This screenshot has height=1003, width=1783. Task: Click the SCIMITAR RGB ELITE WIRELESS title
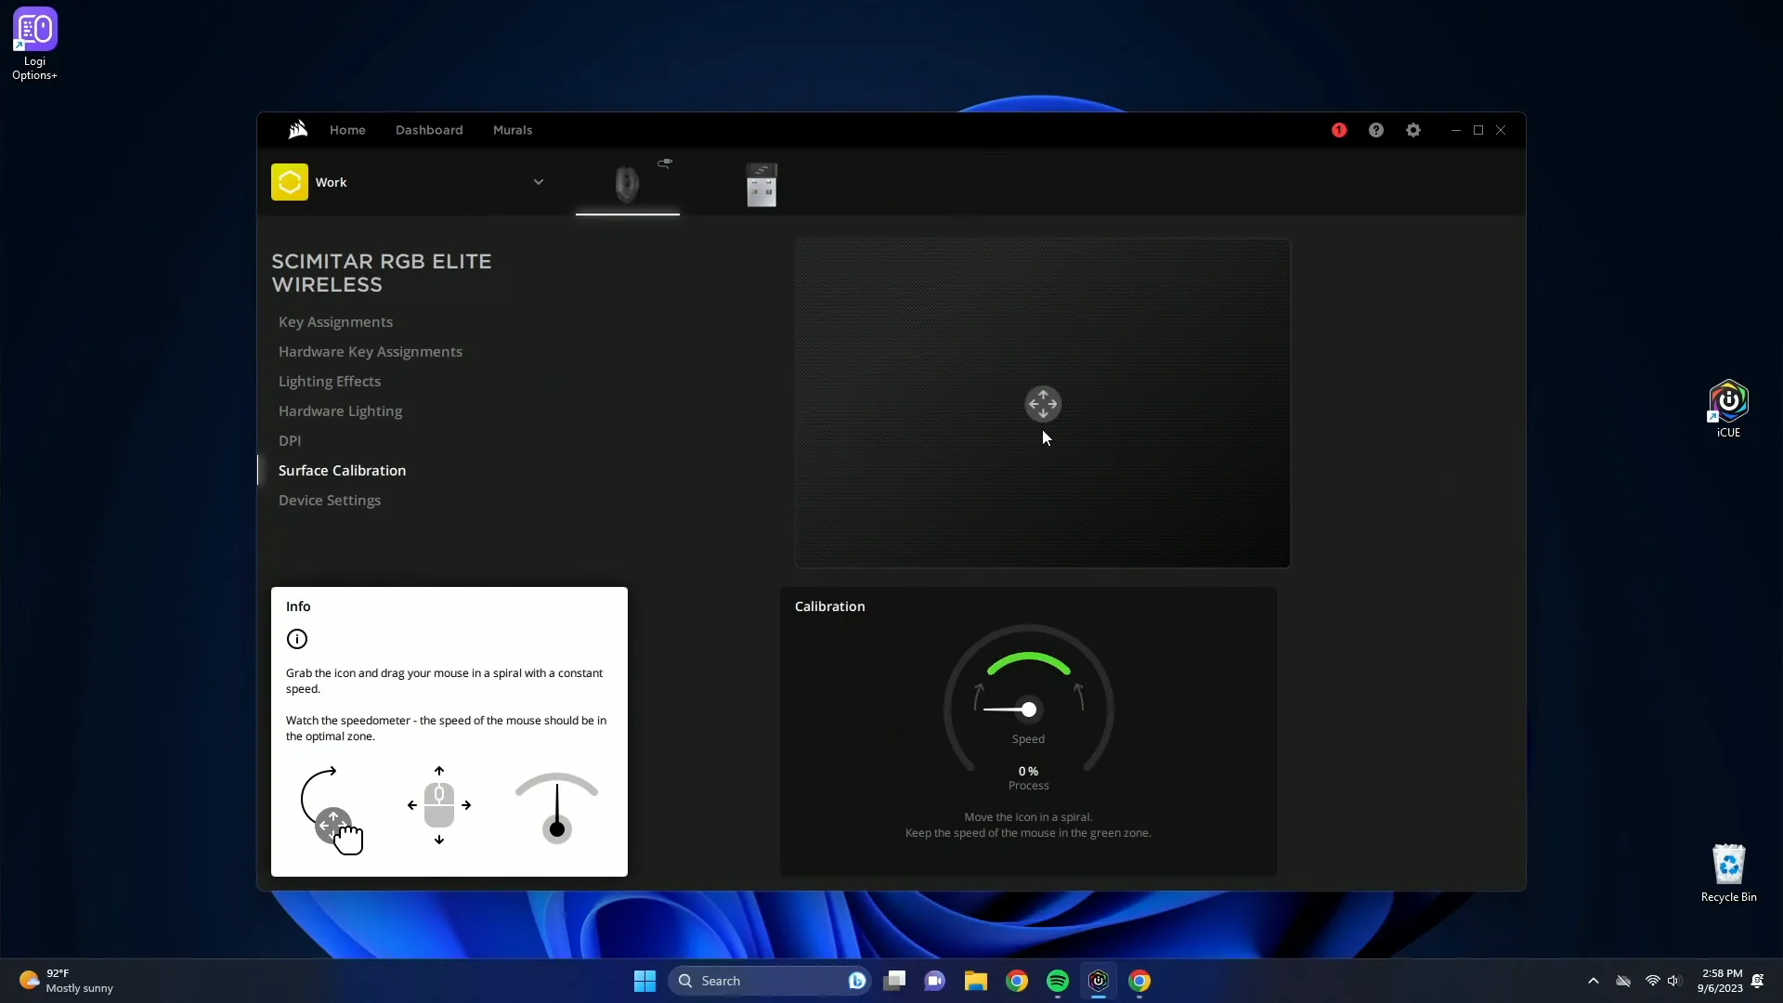point(382,273)
